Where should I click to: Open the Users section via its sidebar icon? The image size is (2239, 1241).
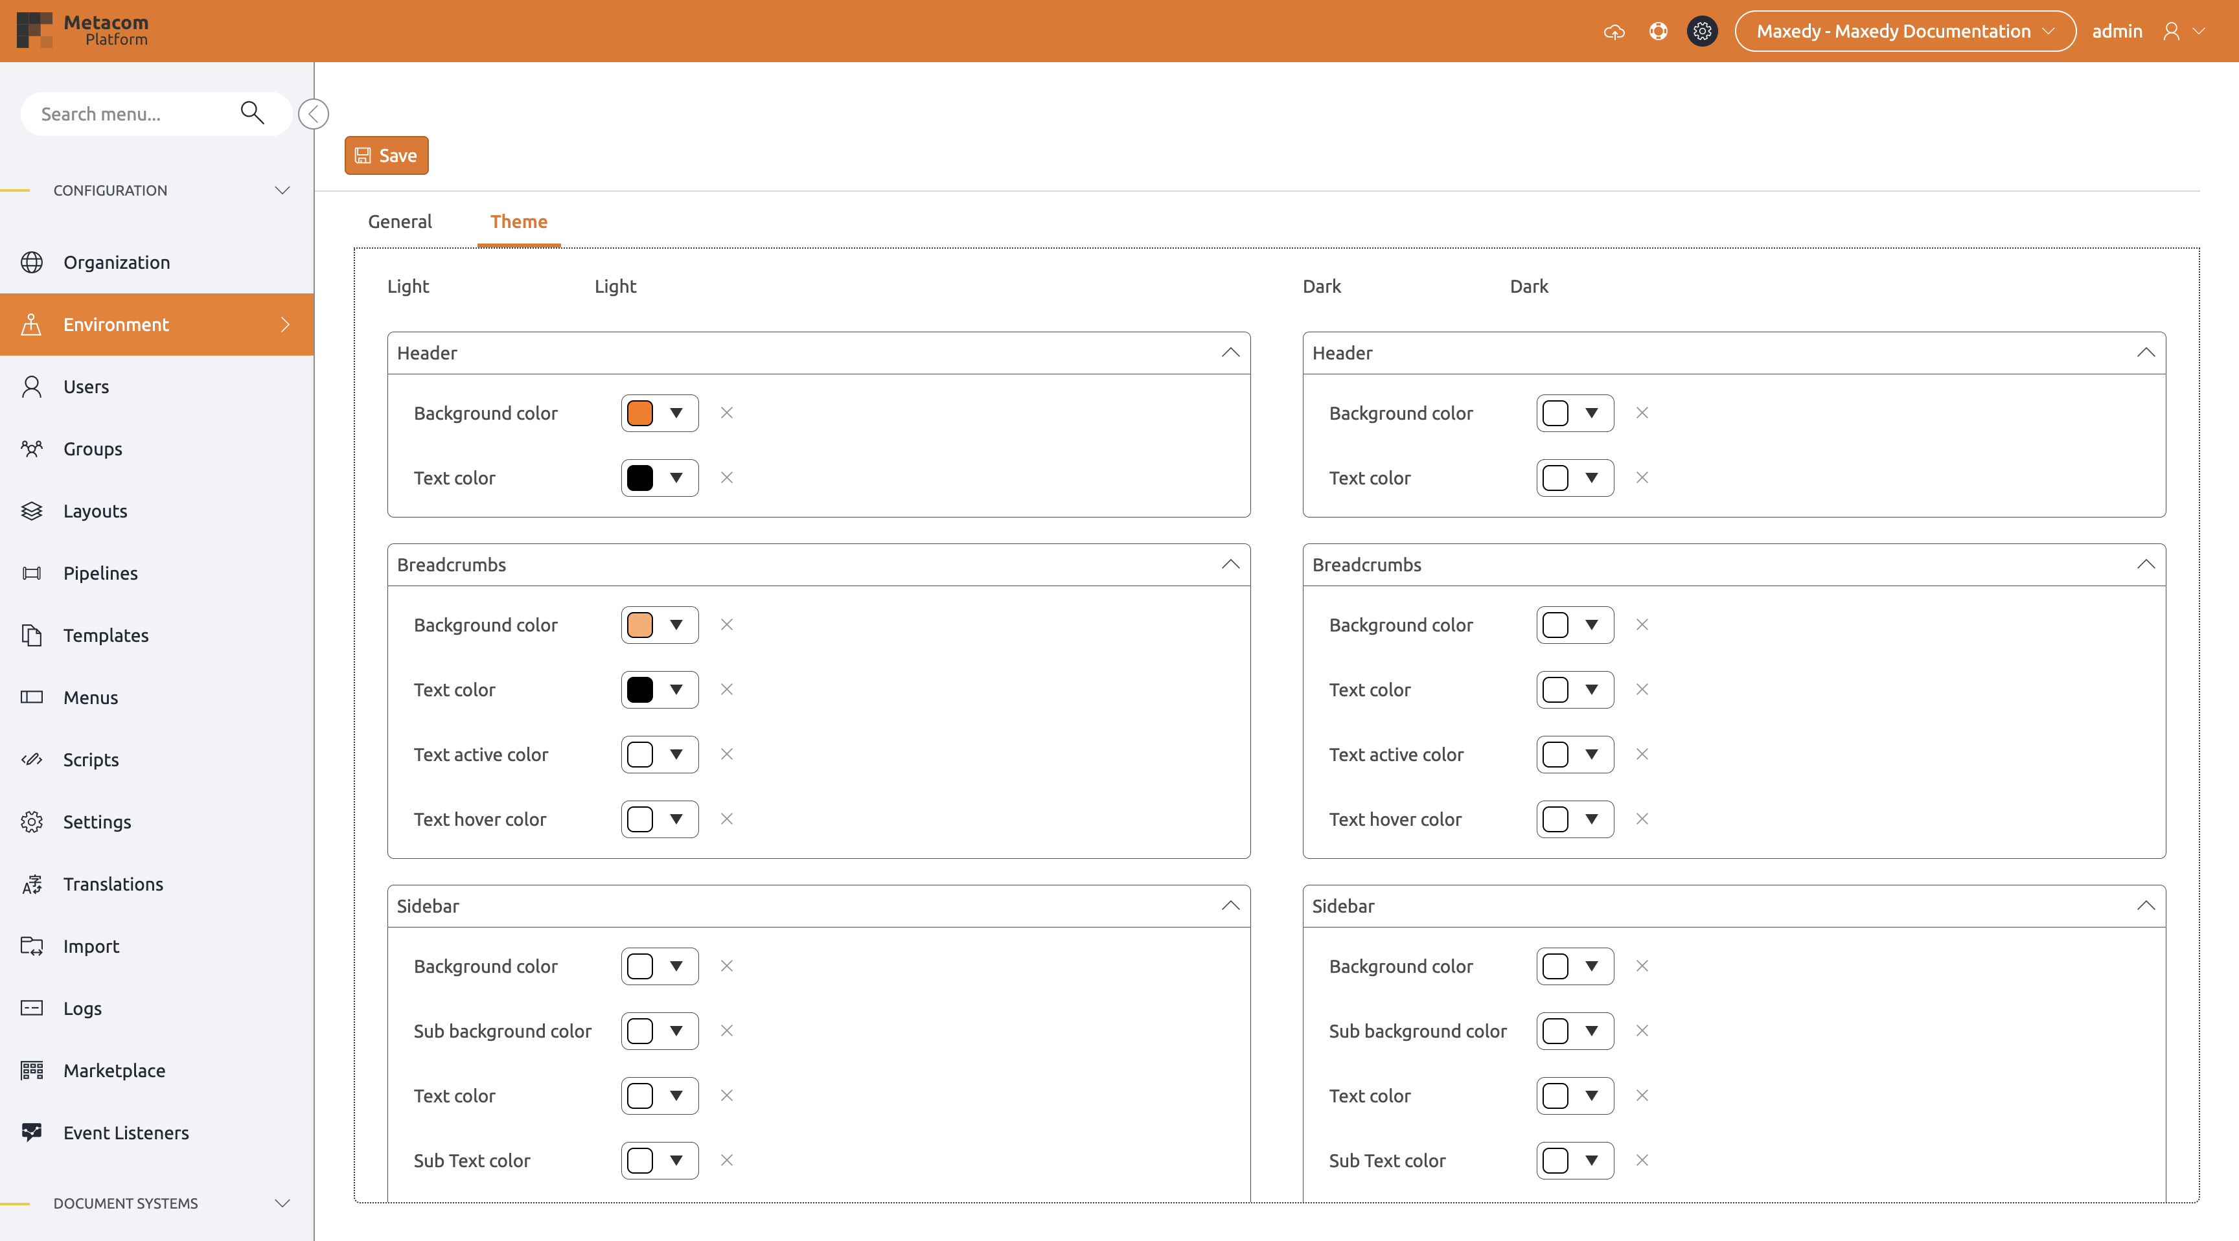pos(32,386)
